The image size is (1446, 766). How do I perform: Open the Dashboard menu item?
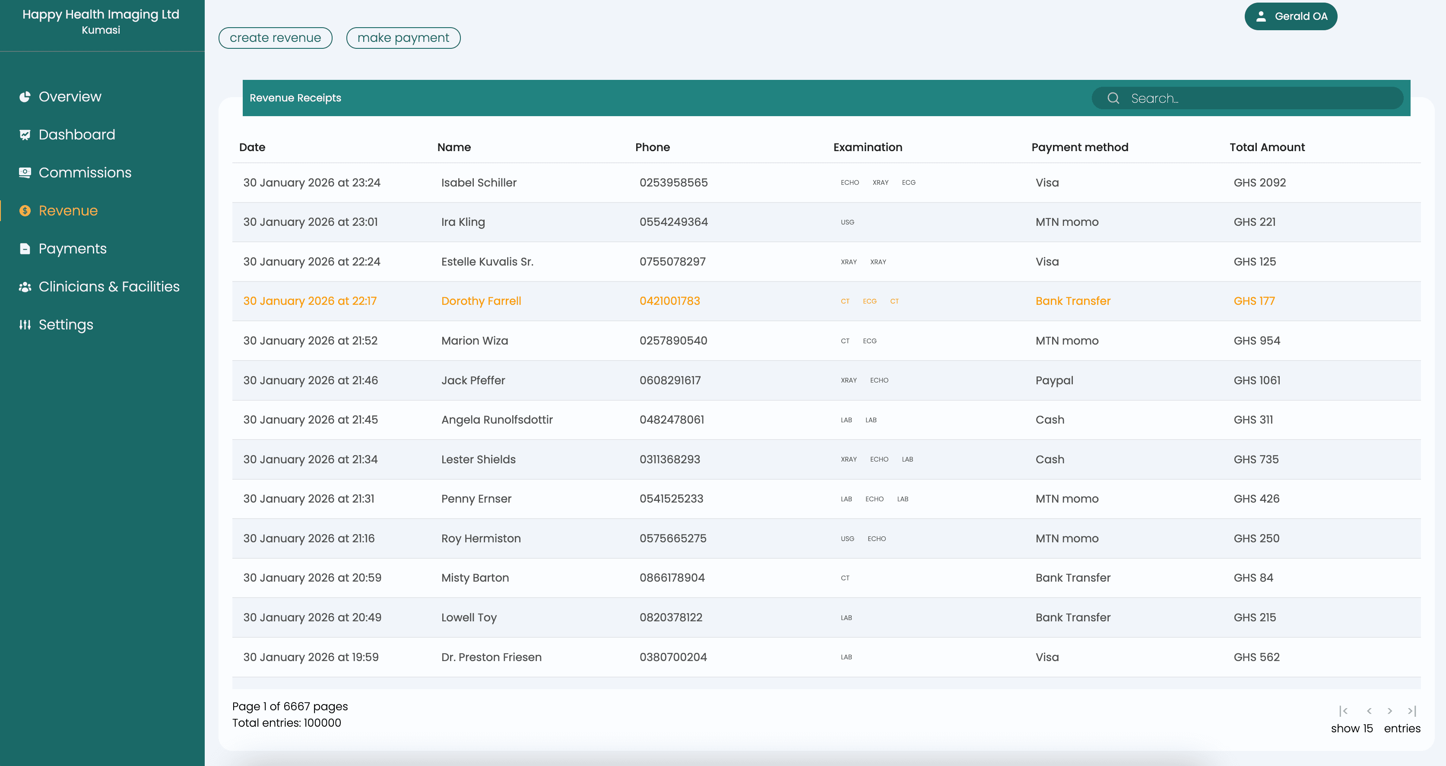pos(76,135)
